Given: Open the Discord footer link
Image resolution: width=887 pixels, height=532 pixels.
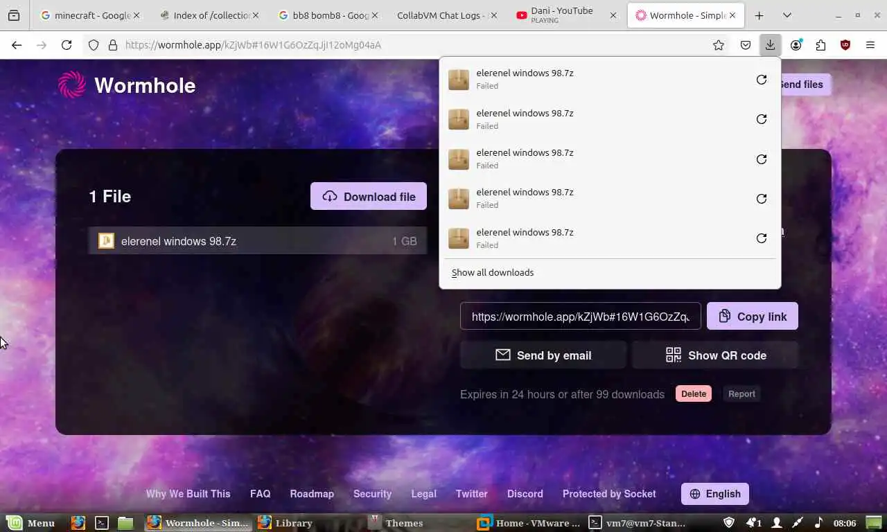Looking at the screenshot, I should click(x=525, y=494).
